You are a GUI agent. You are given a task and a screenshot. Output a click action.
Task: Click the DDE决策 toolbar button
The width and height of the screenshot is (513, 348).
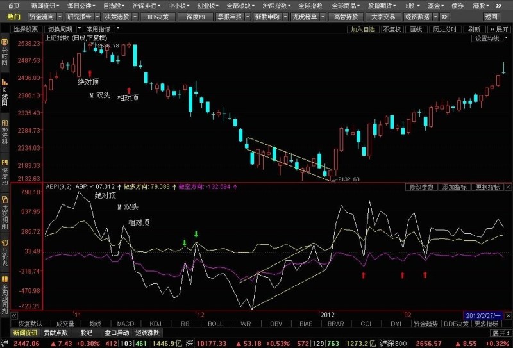click(158, 17)
